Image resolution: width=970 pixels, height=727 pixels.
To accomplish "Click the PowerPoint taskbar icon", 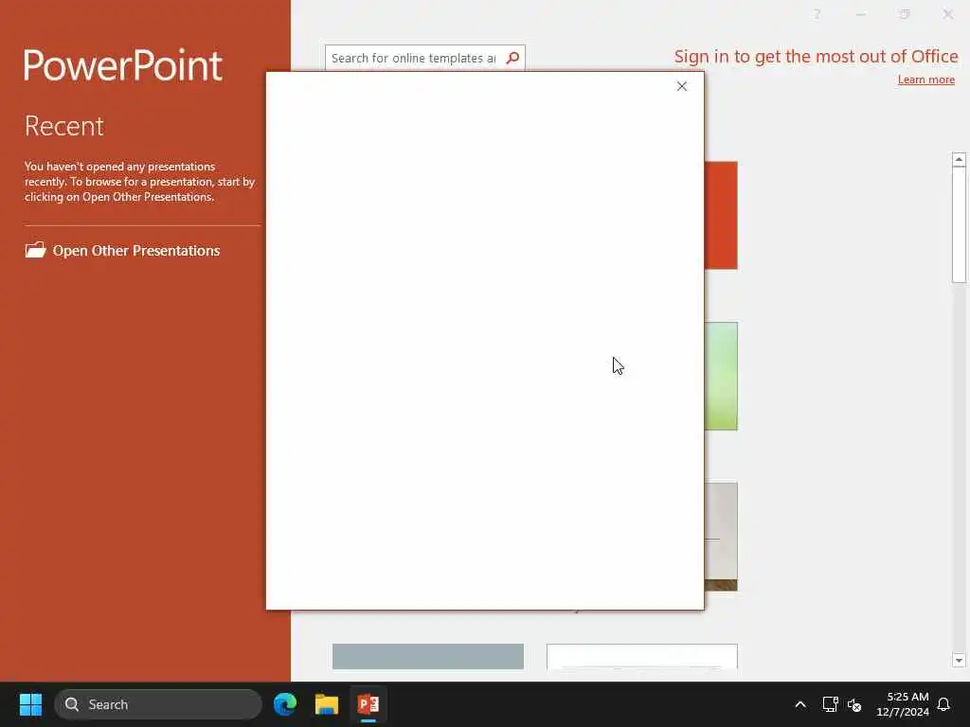I will pos(368,704).
